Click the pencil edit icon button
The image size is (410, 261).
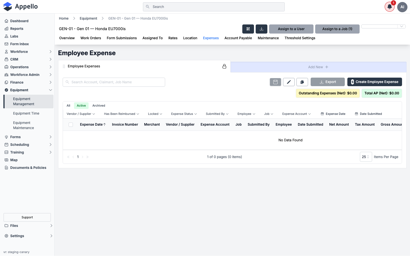coord(289,82)
